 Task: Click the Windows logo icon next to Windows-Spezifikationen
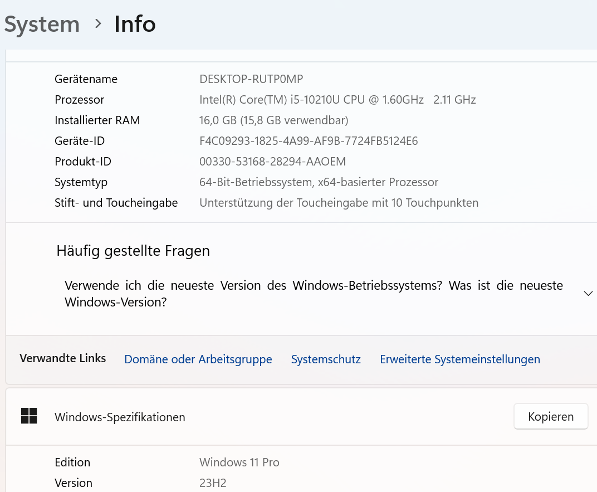click(x=29, y=416)
